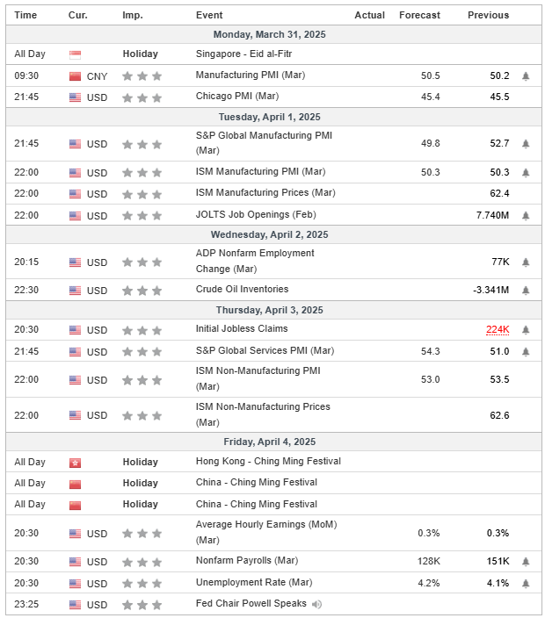Screen dimensions: 545x618
Task: Open ISM Manufacturing Prices (Mar) event
Action: (265, 193)
